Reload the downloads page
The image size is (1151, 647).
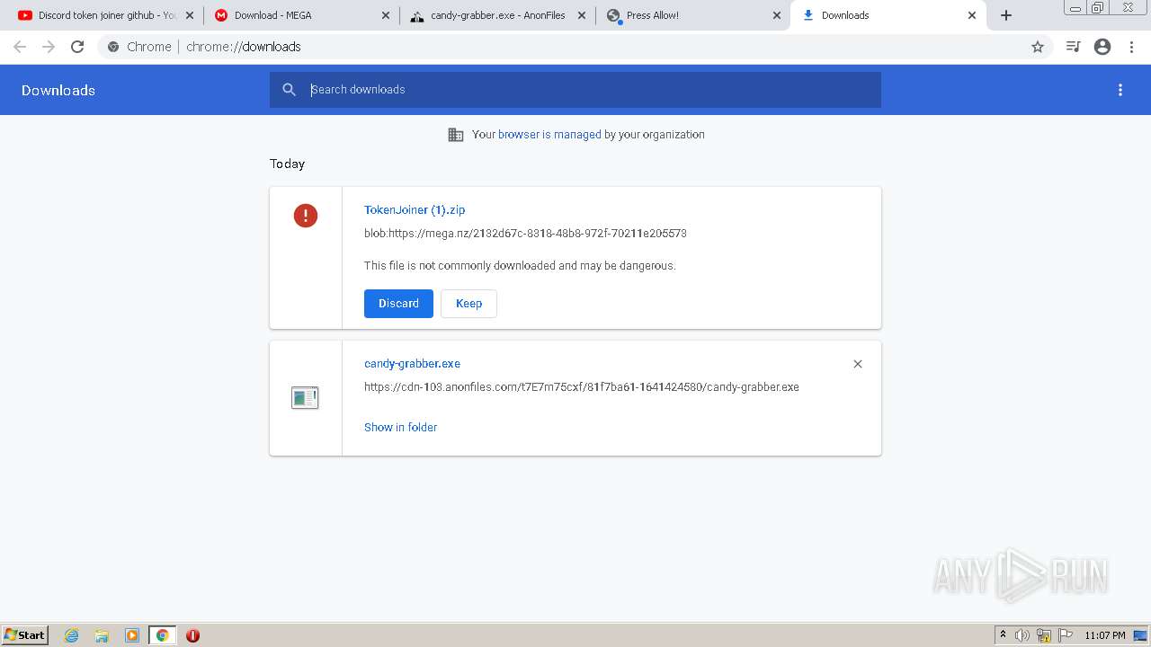77,47
